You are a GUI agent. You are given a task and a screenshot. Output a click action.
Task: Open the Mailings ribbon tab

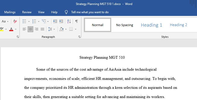coord(10,12)
